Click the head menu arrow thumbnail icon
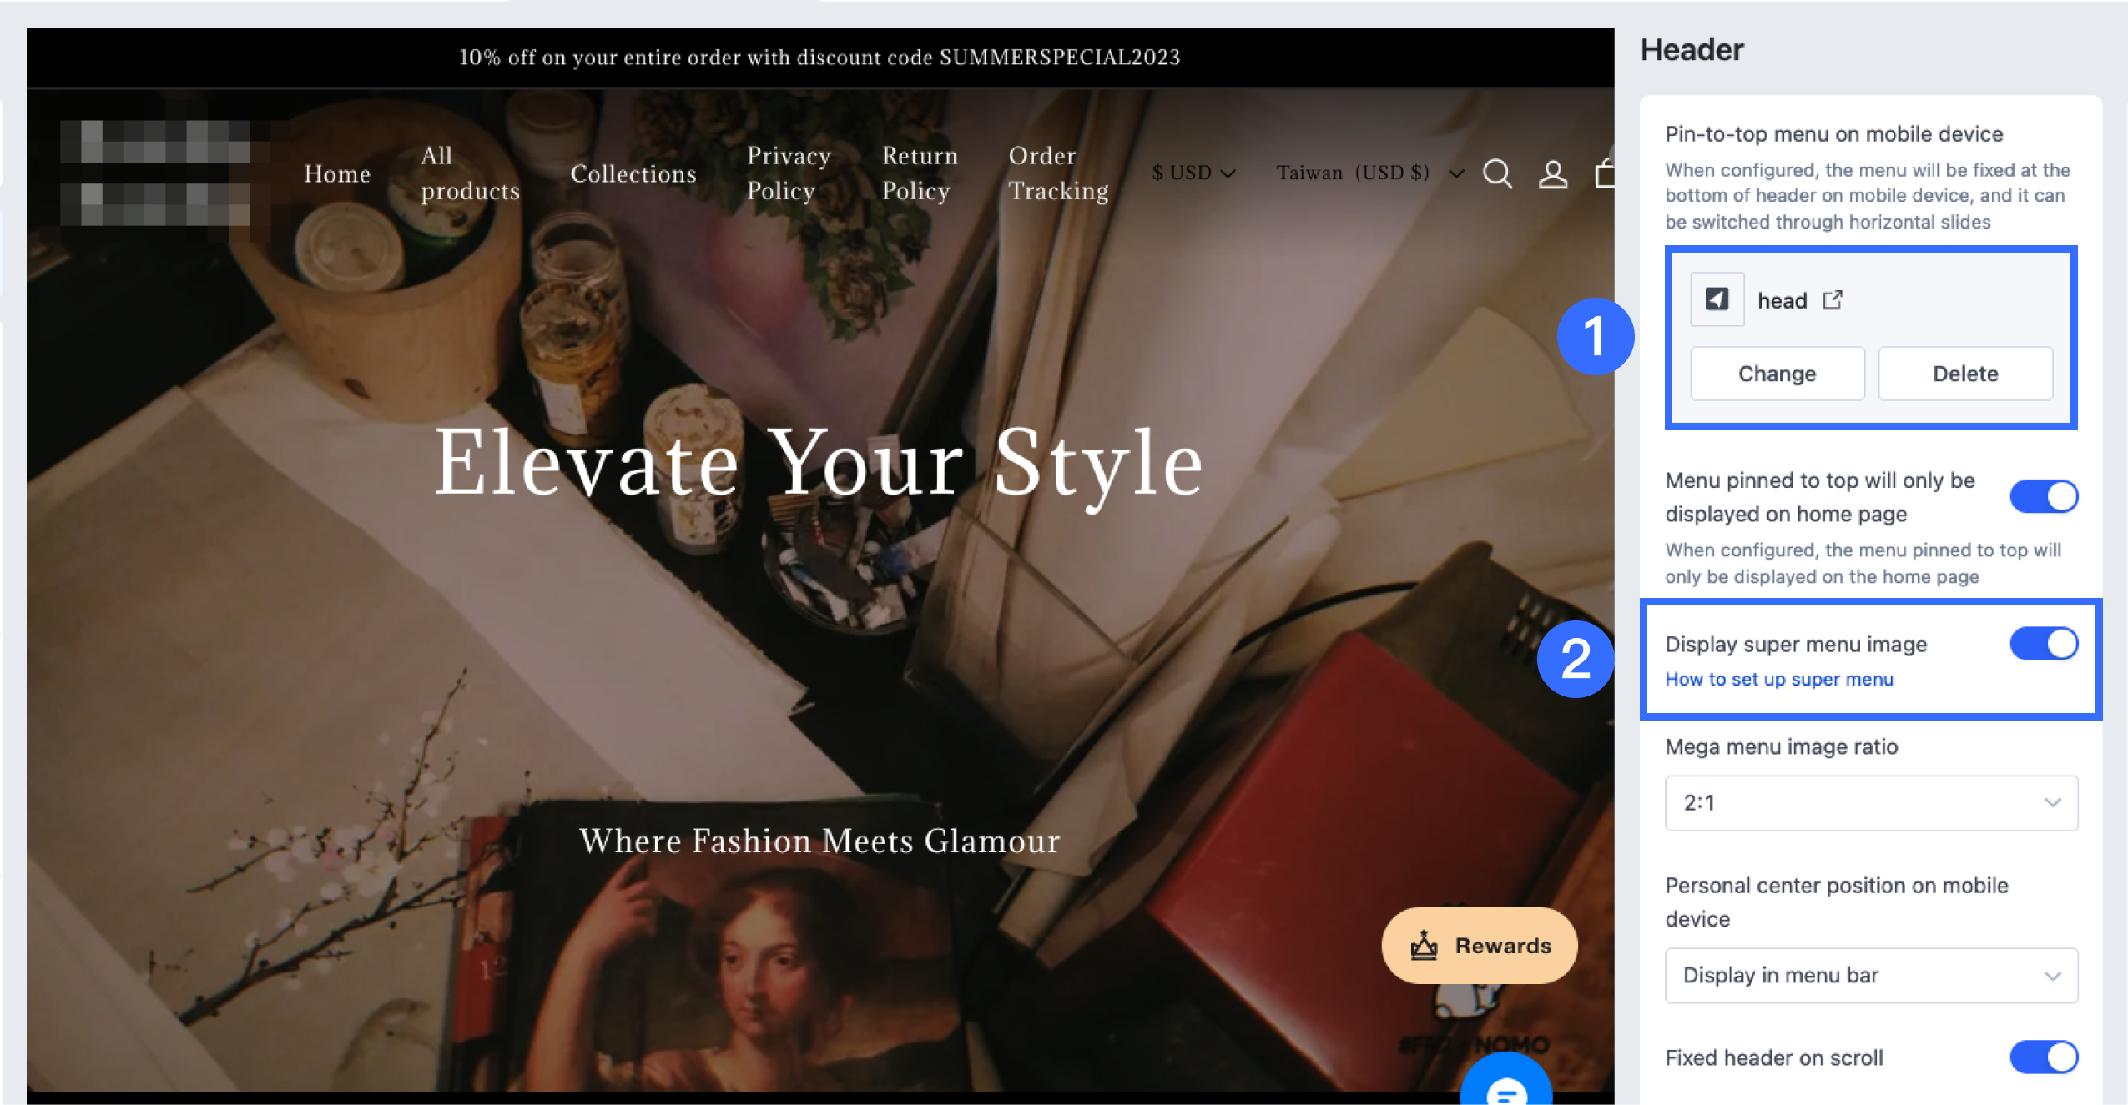 point(1717,299)
